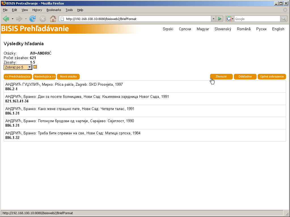Select the Magyar language link
This screenshot has height=217, width=290.
pyautogui.click(x=203, y=29)
